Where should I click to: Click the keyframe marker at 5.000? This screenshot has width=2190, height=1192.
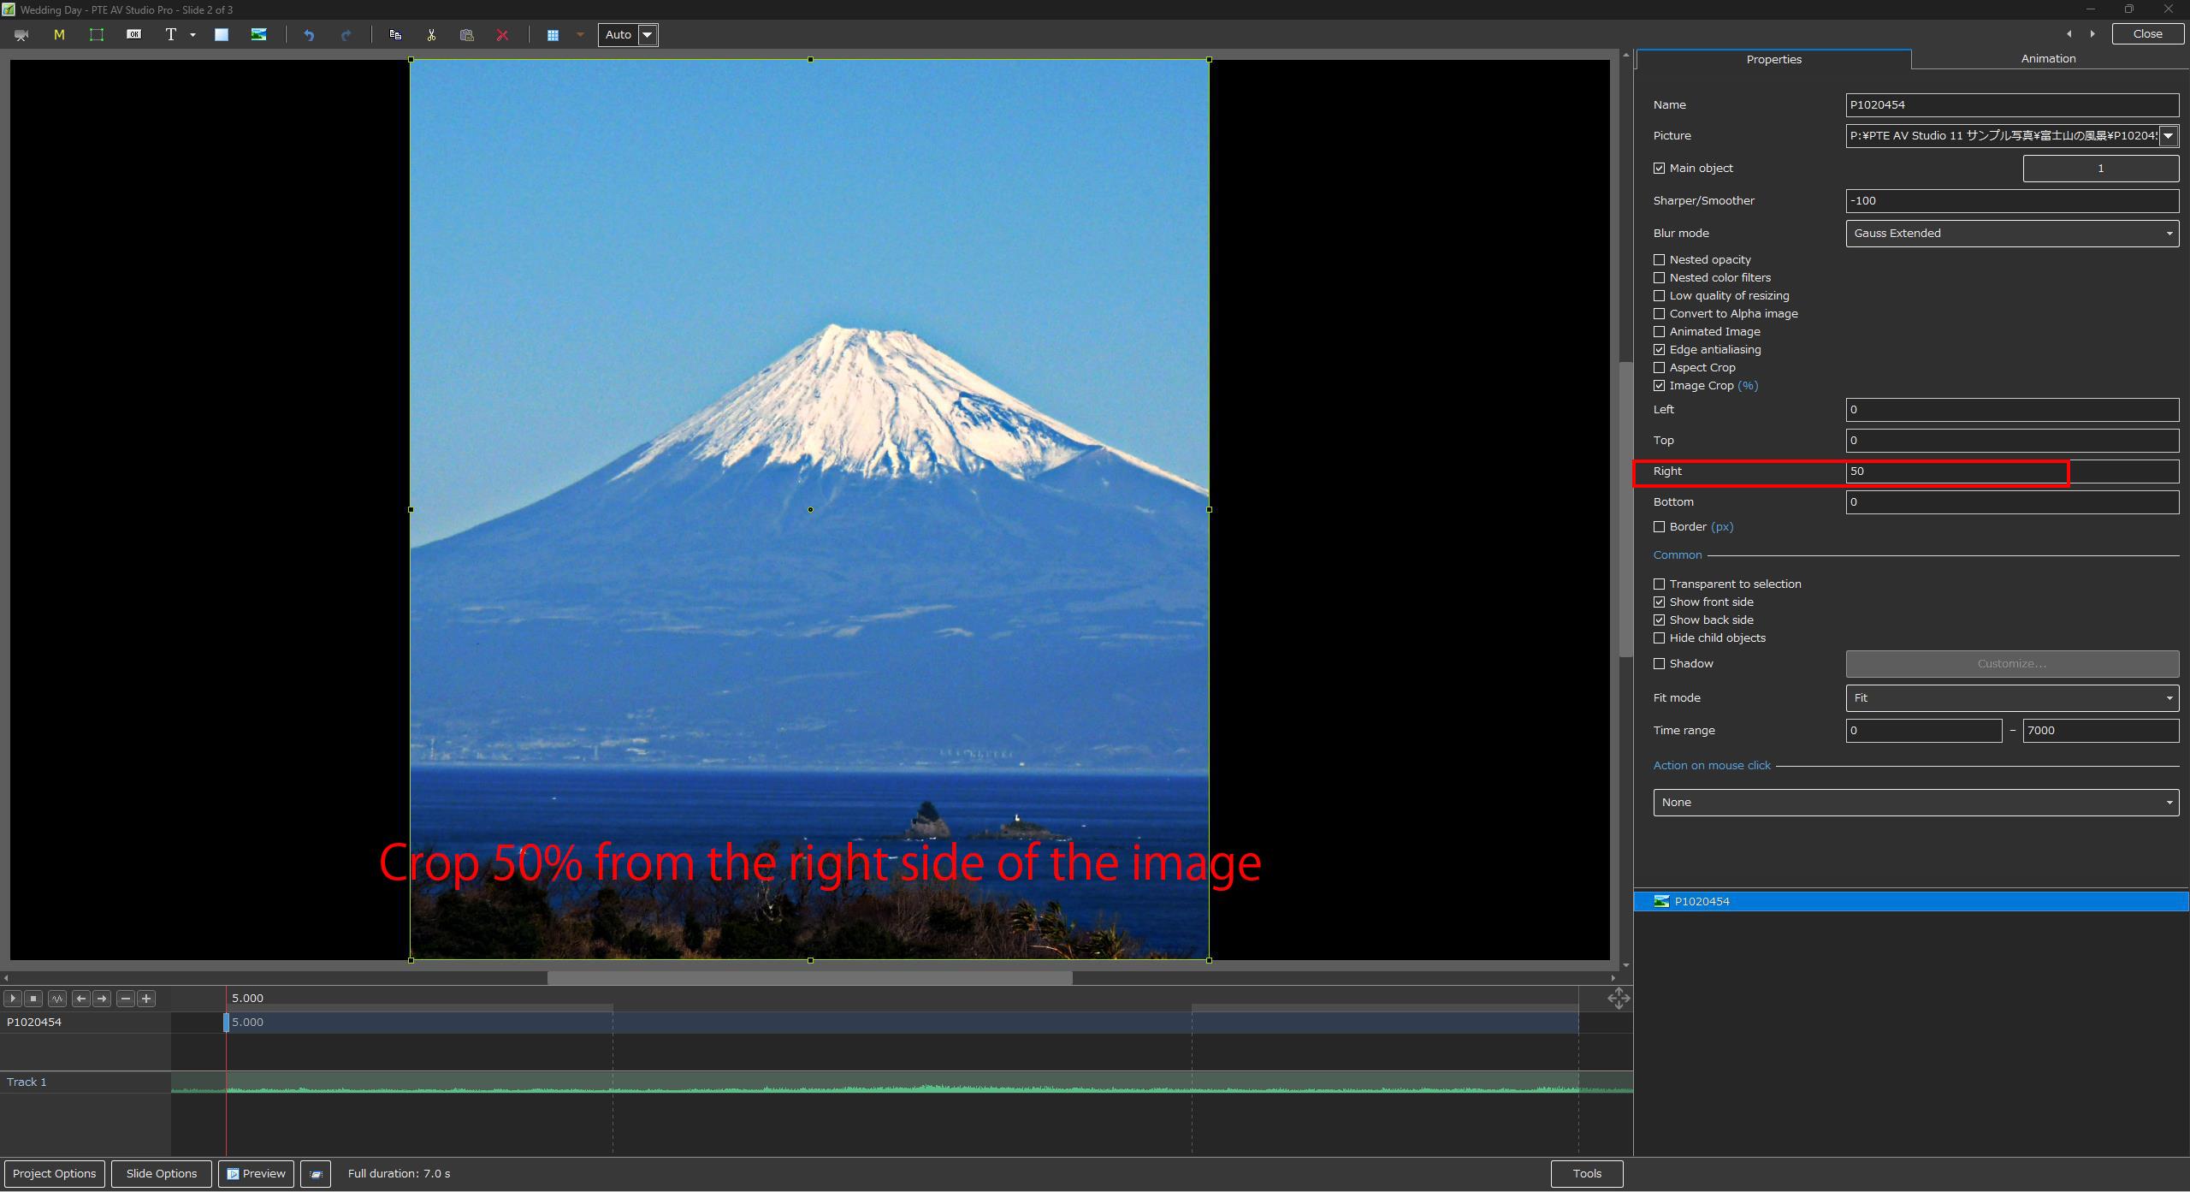(227, 1023)
